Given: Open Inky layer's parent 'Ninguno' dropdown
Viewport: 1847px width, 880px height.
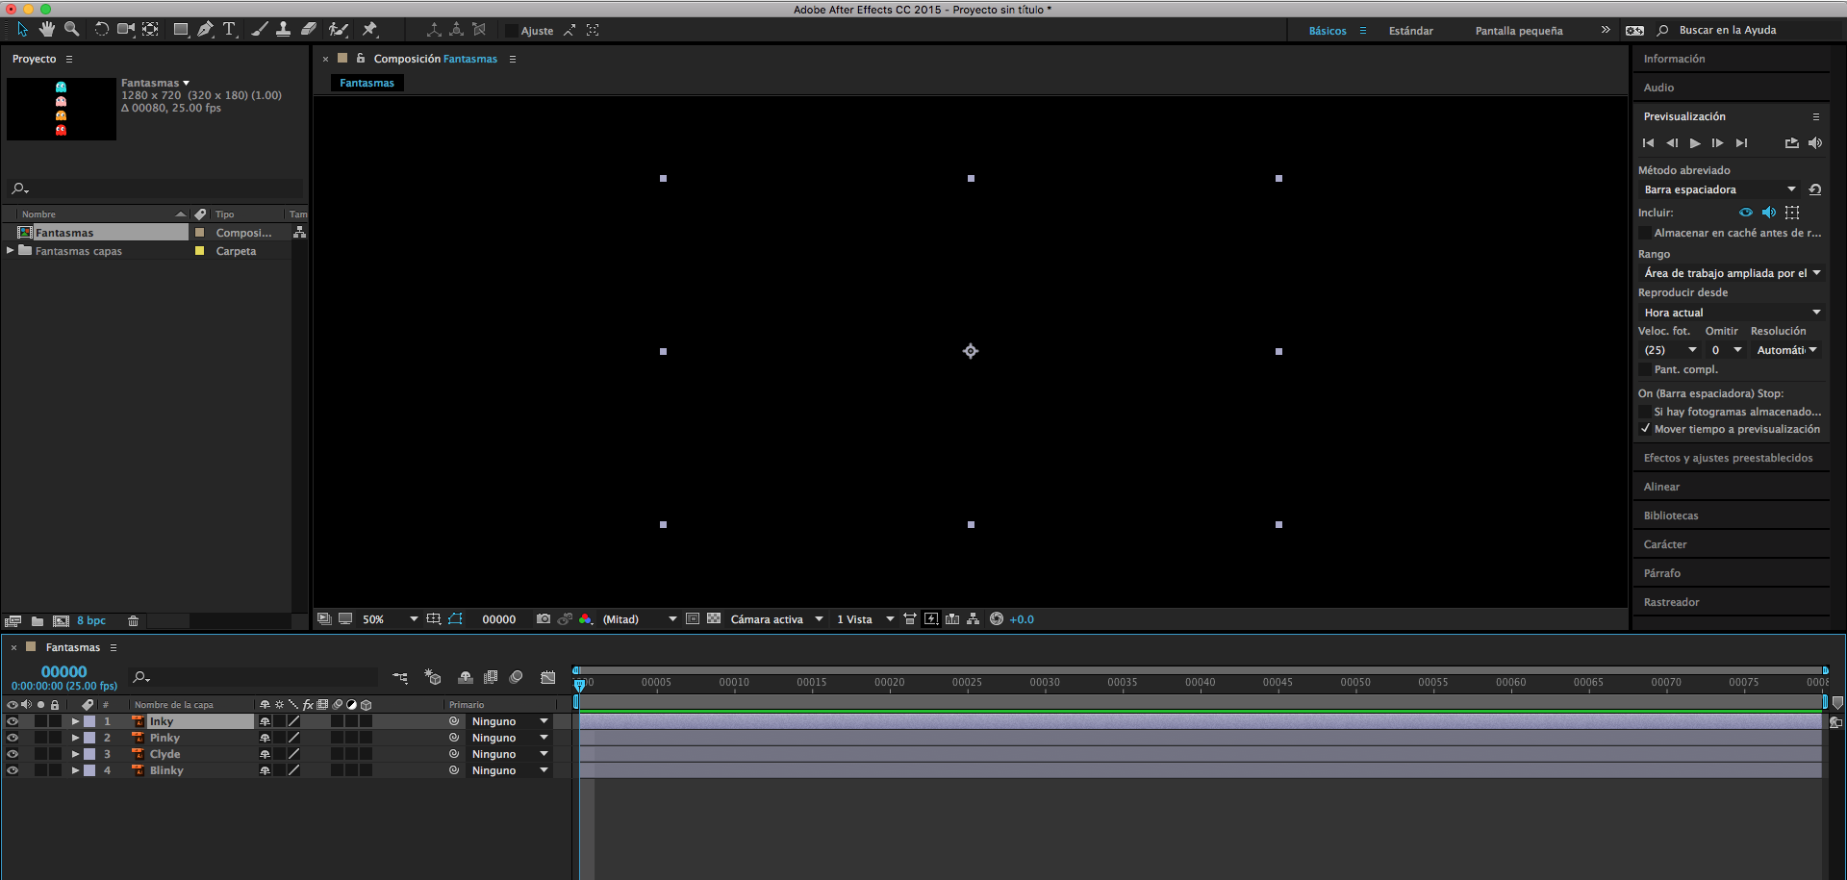Looking at the screenshot, I should pyautogui.click(x=509, y=721).
